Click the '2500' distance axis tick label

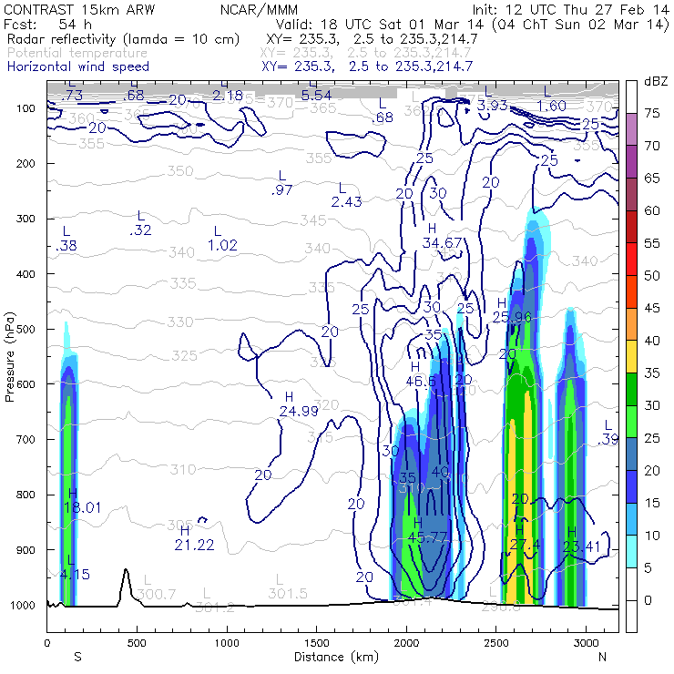click(496, 643)
